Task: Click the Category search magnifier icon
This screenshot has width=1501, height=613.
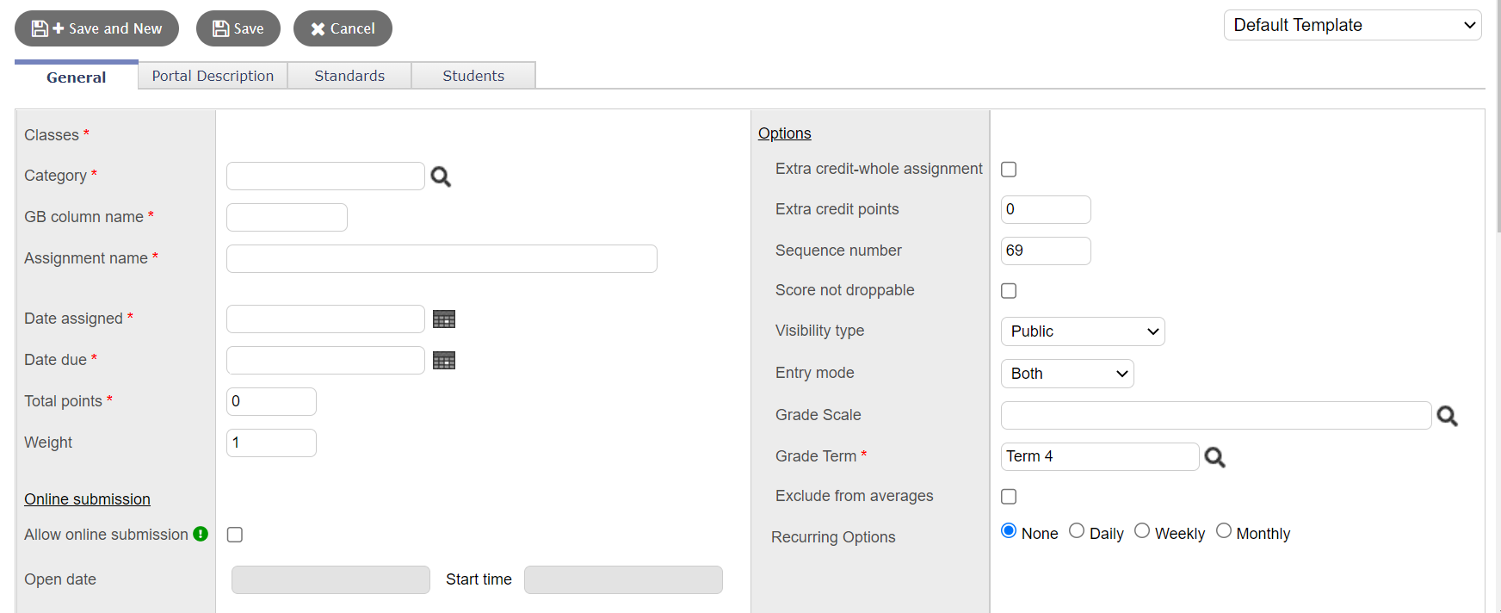Action: pos(441,176)
